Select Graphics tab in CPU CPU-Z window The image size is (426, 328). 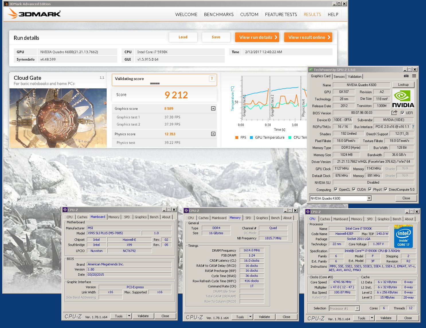coord(383,219)
